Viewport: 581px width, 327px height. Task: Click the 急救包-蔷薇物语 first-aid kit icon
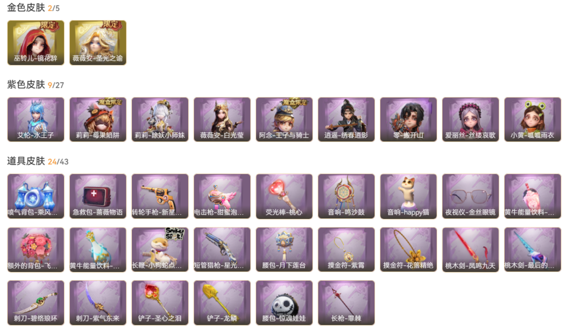point(98,196)
